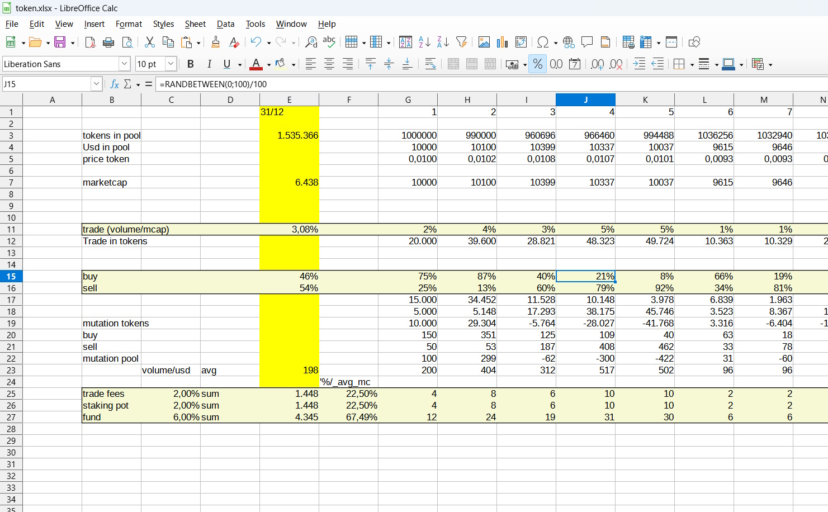Open the font name dropdown
This screenshot has height=512, width=828.
[125, 64]
